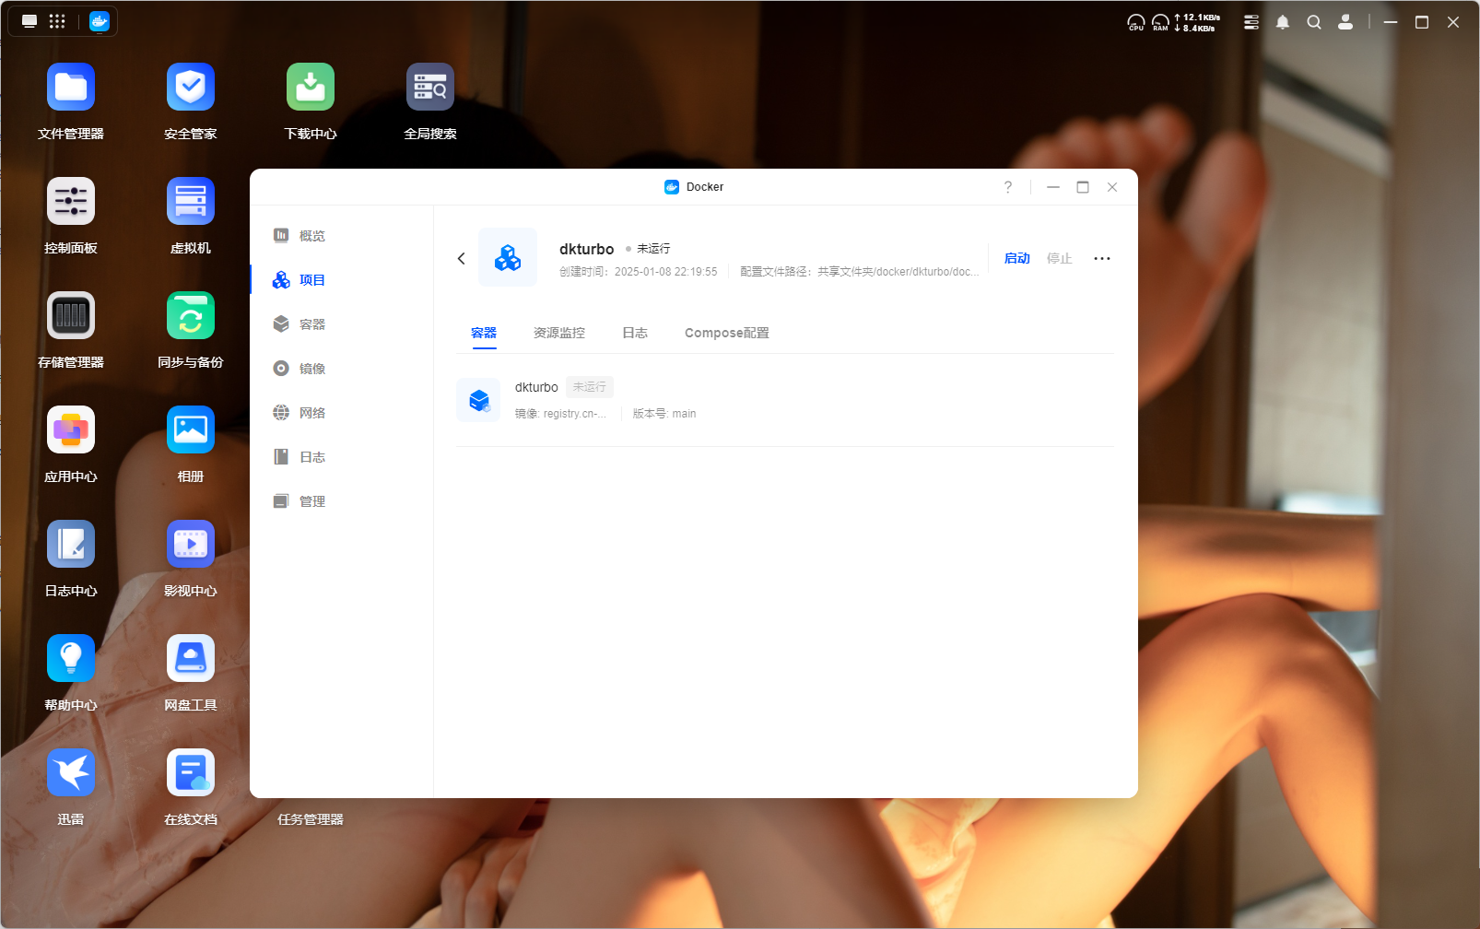1480x929 pixels.
Task: Open 帮助中心 desktop icon
Action: pyautogui.click(x=71, y=659)
